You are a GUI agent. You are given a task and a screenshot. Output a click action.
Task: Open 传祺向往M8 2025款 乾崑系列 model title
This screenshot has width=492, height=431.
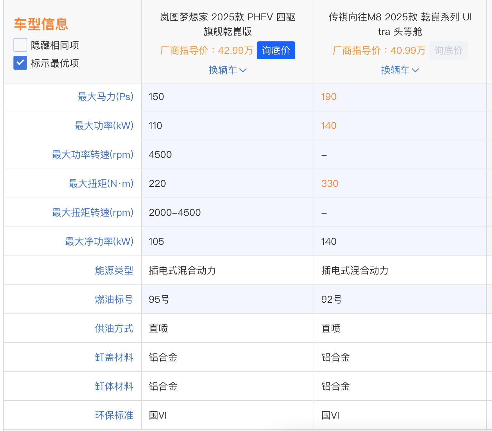[400, 24]
